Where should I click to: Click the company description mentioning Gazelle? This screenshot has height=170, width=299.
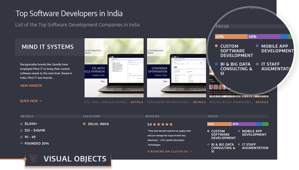pyautogui.click(x=46, y=71)
